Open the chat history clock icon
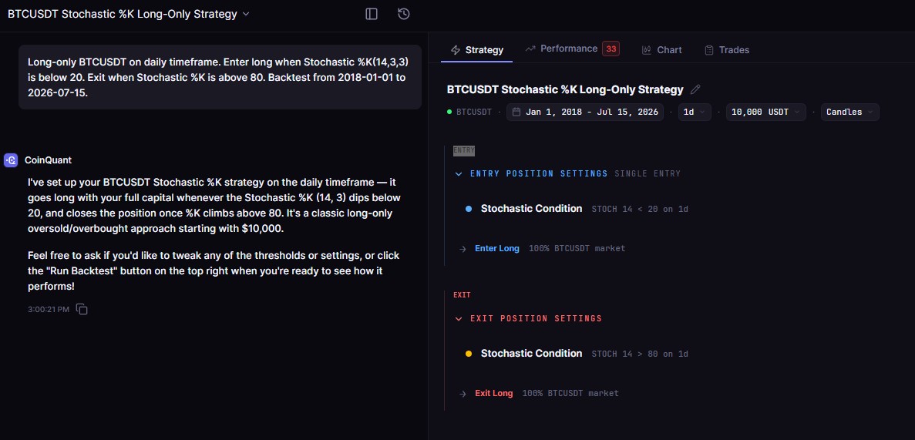Viewport: 915px width, 440px height. pos(404,14)
